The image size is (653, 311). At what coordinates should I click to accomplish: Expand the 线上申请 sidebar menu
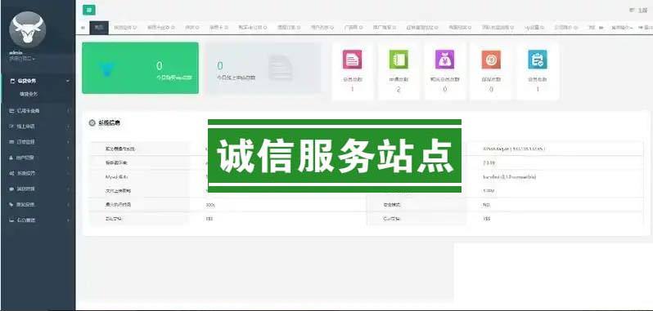38,127
